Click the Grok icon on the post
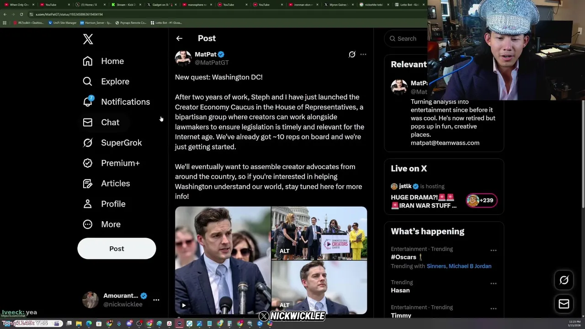 click(x=352, y=54)
